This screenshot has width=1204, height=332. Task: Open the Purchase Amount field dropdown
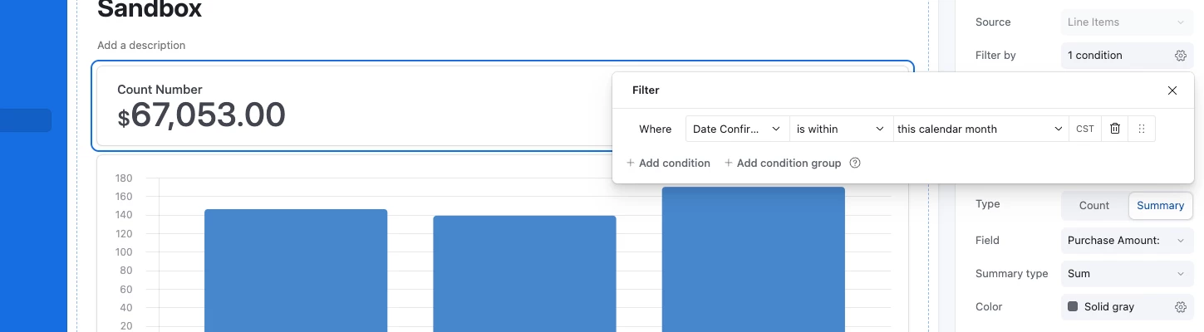(x=1128, y=241)
